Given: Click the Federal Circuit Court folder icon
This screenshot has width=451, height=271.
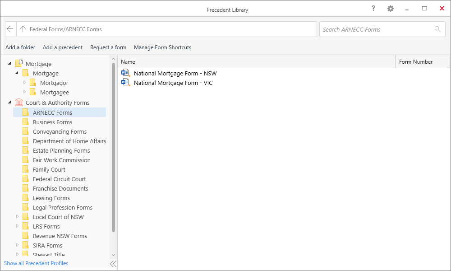Looking at the screenshot, I should point(26,178).
